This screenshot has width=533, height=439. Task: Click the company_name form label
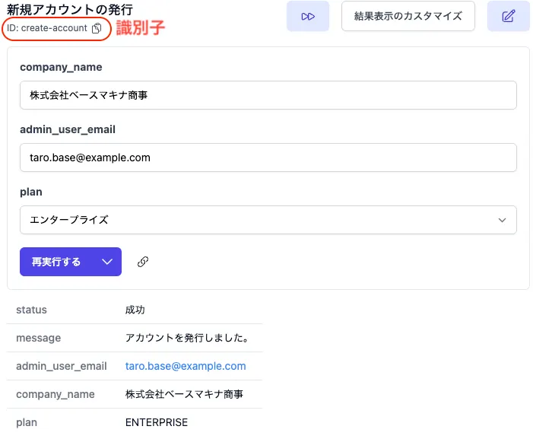point(61,67)
